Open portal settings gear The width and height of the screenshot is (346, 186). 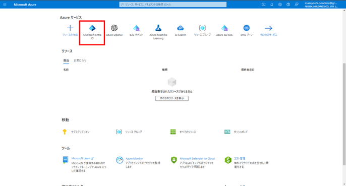(280, 5)
